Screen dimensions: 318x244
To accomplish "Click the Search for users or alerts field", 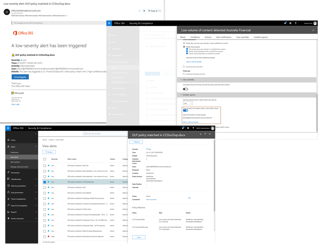I will (x=105, y=134).
